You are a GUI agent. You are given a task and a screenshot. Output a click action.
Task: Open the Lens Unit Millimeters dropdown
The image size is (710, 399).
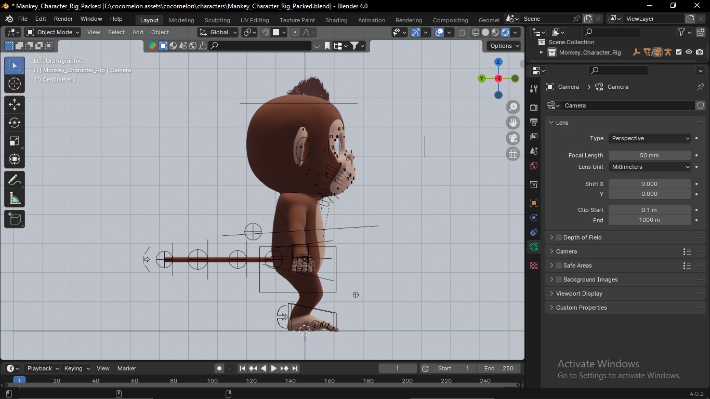(x=650, y=167)
